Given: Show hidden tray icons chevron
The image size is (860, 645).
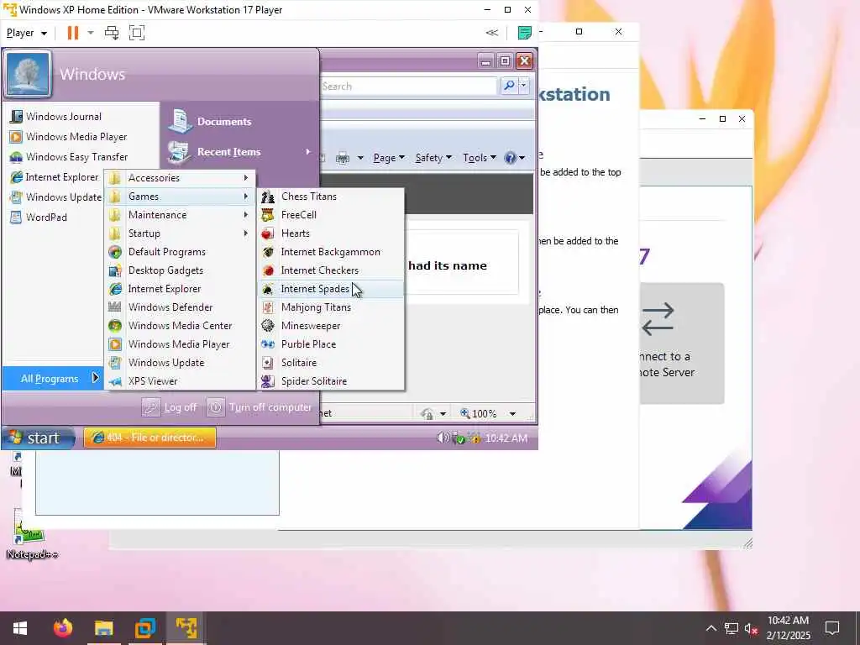Looking at the screenshot, I should 711,628.
